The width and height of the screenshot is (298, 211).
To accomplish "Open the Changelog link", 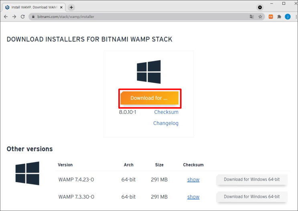I will [166, 123].
